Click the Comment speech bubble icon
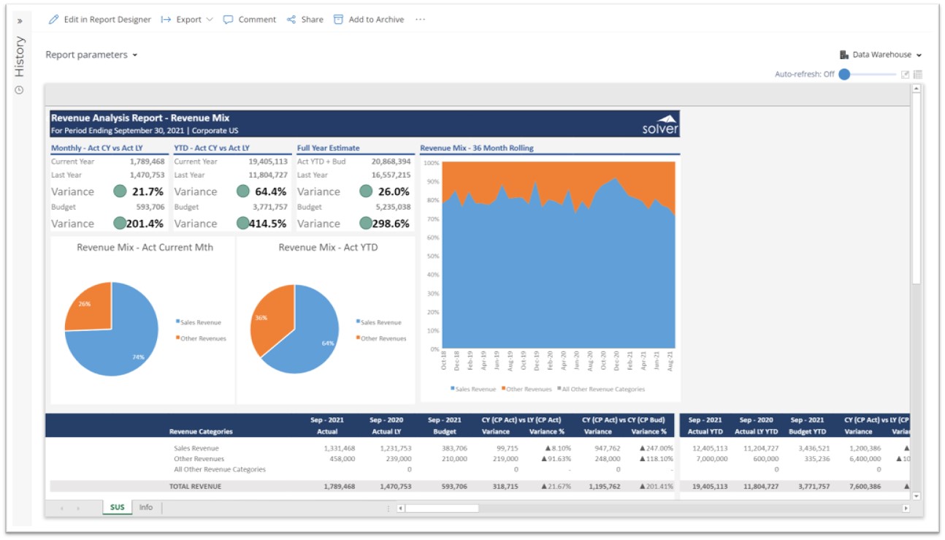945x540 pixels. click(x=229, y=20)
